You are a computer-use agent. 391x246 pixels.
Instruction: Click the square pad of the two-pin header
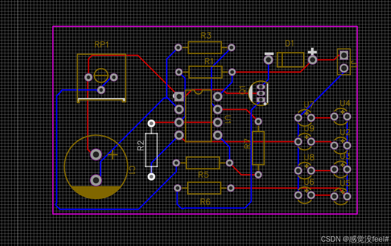[344, 55]
